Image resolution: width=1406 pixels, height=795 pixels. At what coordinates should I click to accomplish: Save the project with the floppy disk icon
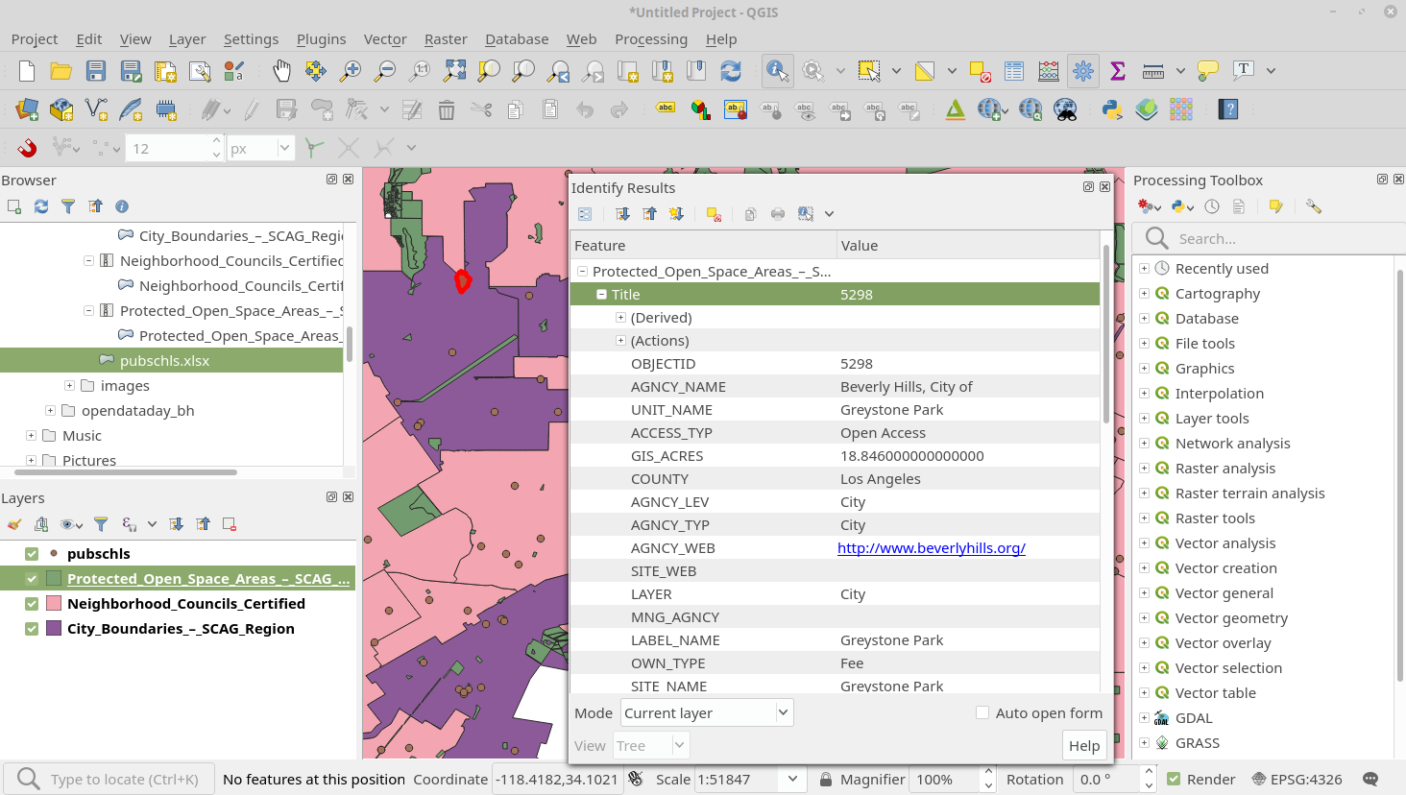[96, 71]
